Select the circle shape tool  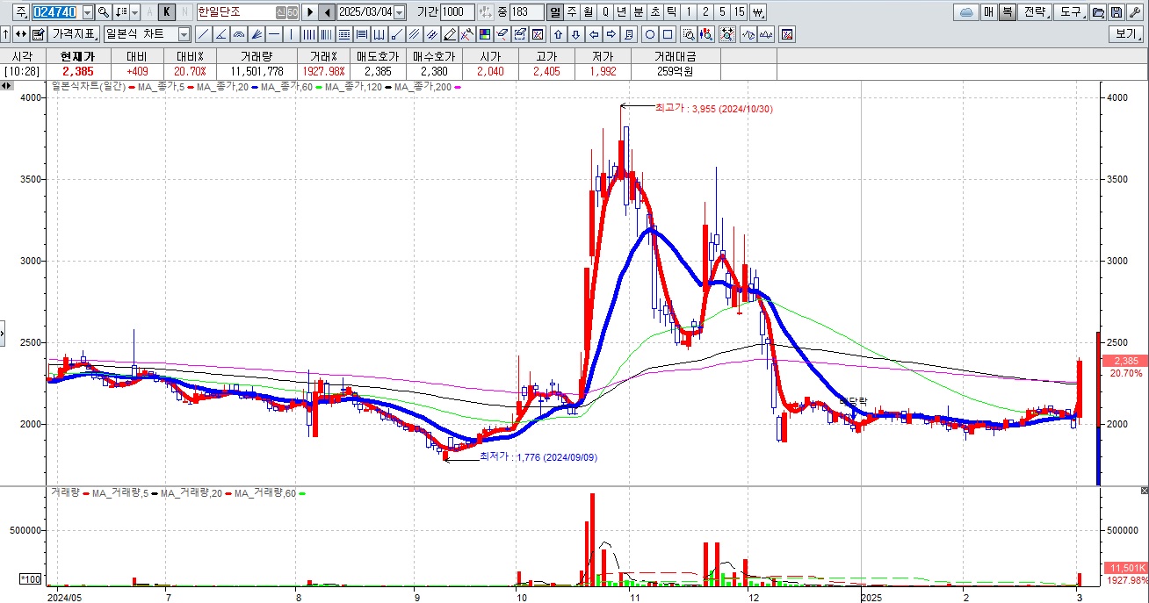pyautogui.click(x=650, y=34)
